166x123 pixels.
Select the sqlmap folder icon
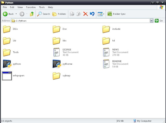57,76
